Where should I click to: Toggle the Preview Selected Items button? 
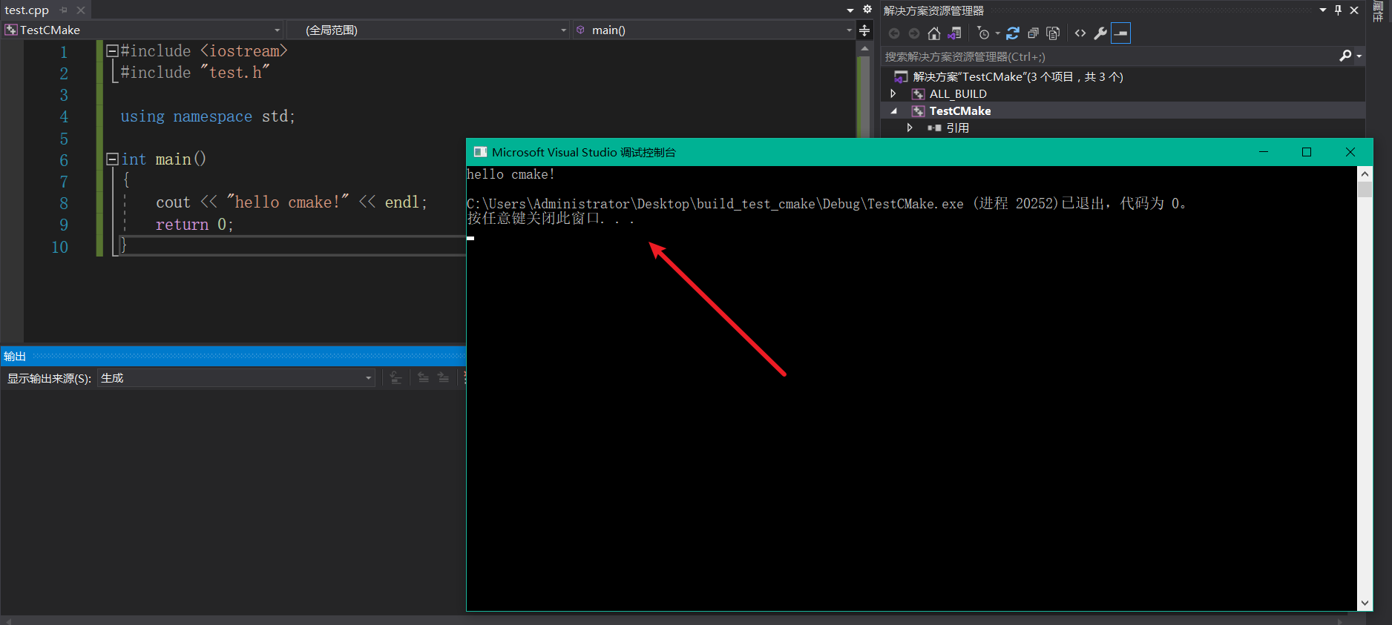[x=1120, y=33]
